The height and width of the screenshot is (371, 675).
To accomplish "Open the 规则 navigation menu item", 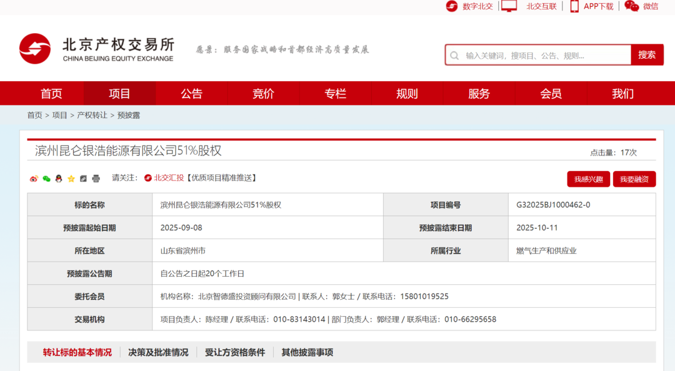I will click(407, 94).
